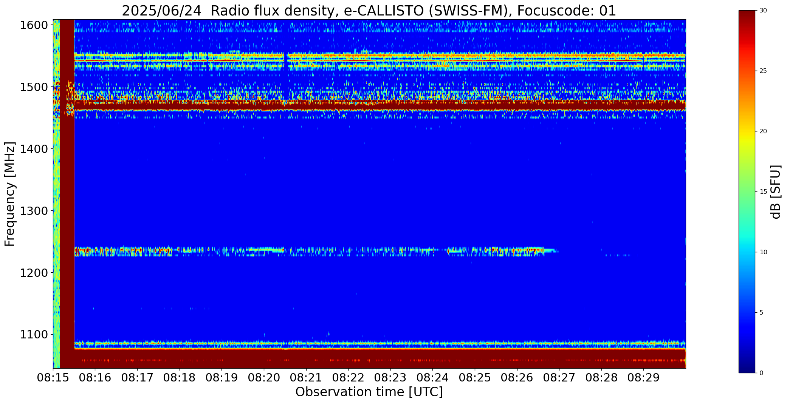Click the 08:22 time tick label
The image size is (787, 403).
(348, 378)
